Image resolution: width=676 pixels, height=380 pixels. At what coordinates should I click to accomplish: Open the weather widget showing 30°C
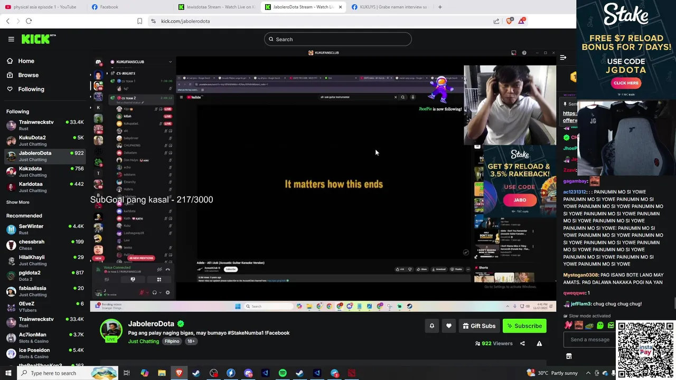tap(552, 373)
